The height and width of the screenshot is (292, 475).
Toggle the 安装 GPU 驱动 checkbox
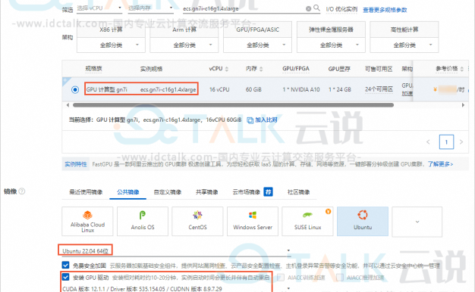65,277
